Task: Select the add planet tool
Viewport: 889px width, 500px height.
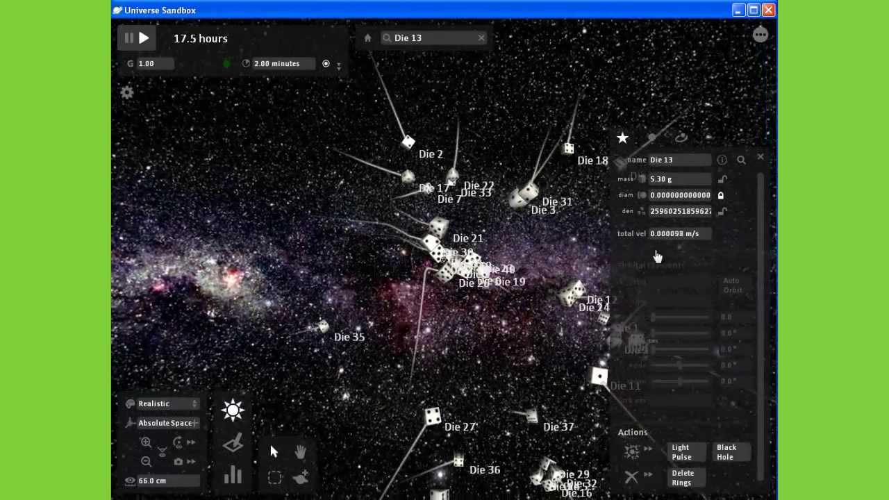Action: [x=301, y=478]
